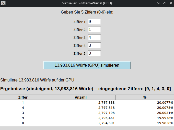Click the horizontal scrollbar below the table
The image size is (174, 130).
click(x=87, y=128)
